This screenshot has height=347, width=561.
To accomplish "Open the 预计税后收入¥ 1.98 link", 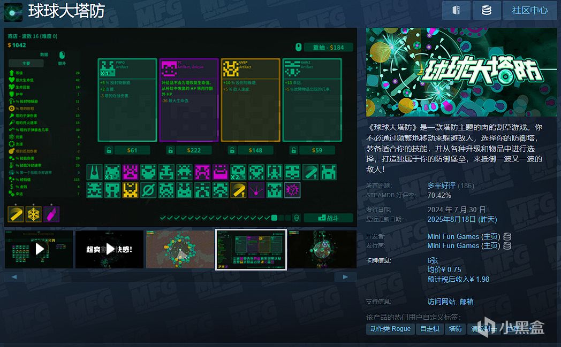I will [x=458, y=279].
